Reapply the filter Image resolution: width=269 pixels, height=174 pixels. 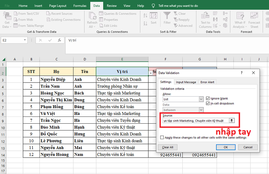181,20
